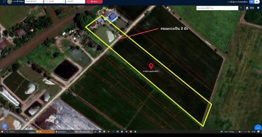Open LINE from the Windows taskbar
The width and height of the screenshot is (262, 137).
[x=44, y=132]
